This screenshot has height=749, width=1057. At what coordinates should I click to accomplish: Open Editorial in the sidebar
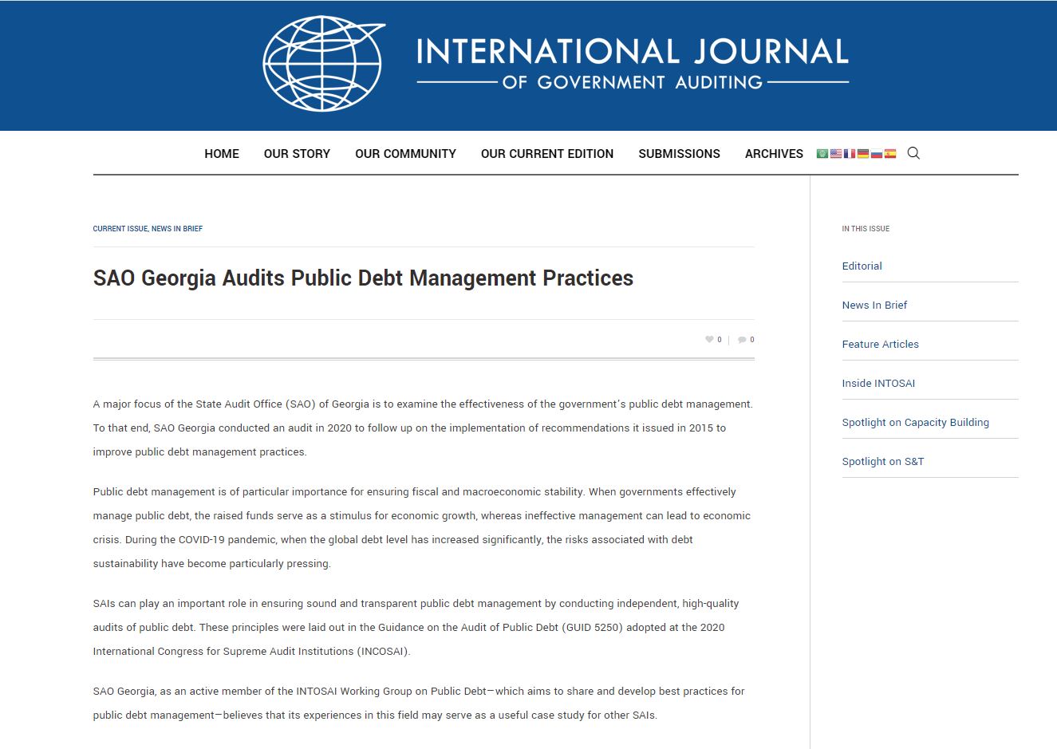coord(862,266)
